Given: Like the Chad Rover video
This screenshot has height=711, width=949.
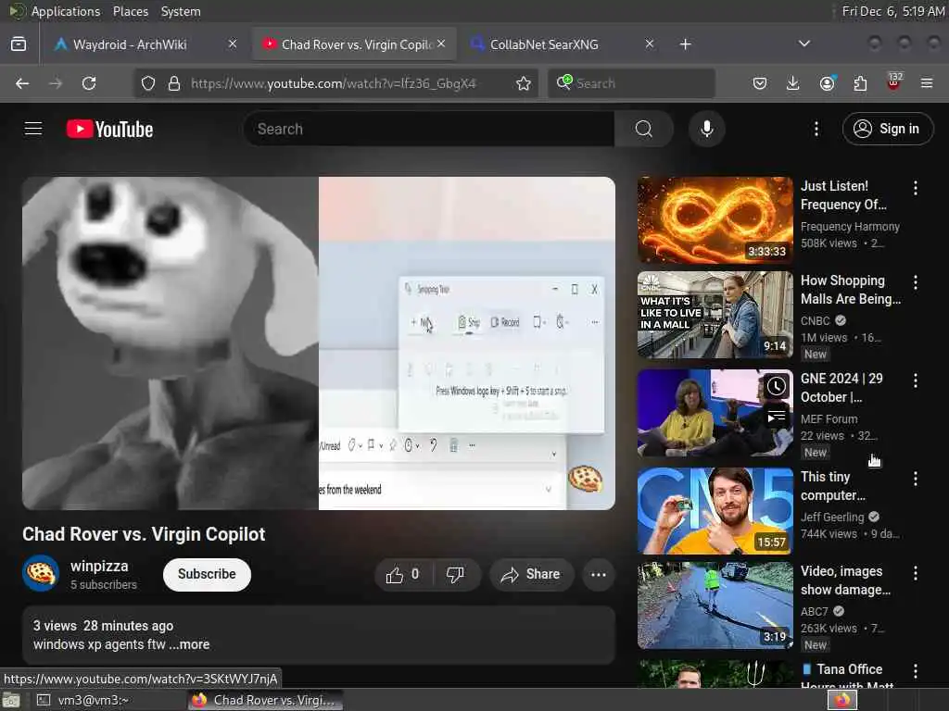Looking at the screenshot, I should point(404,574).
